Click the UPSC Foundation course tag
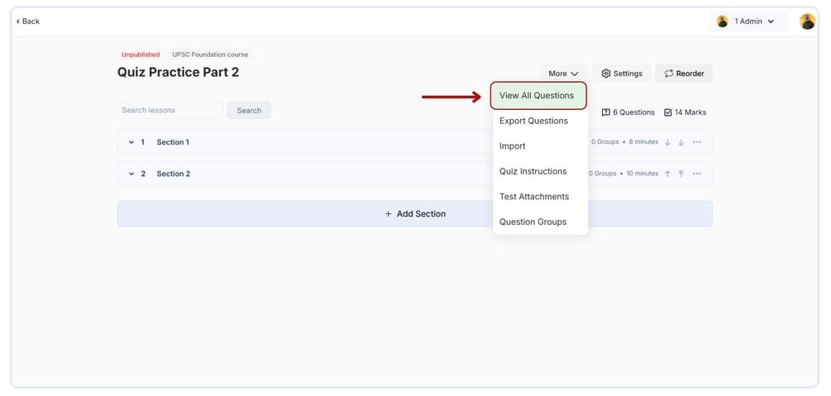The width and height of the screenshot is (831, 396). tap(210, 55)
